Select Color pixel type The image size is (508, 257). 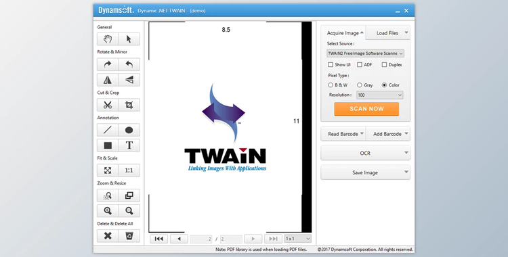click(x=384, y=85)
